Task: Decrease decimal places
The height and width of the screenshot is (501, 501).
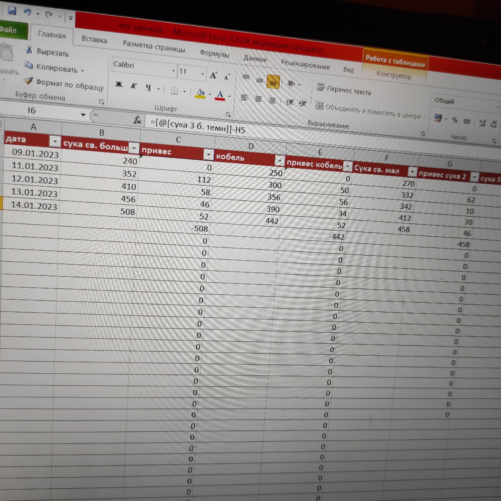Action: 493,124
